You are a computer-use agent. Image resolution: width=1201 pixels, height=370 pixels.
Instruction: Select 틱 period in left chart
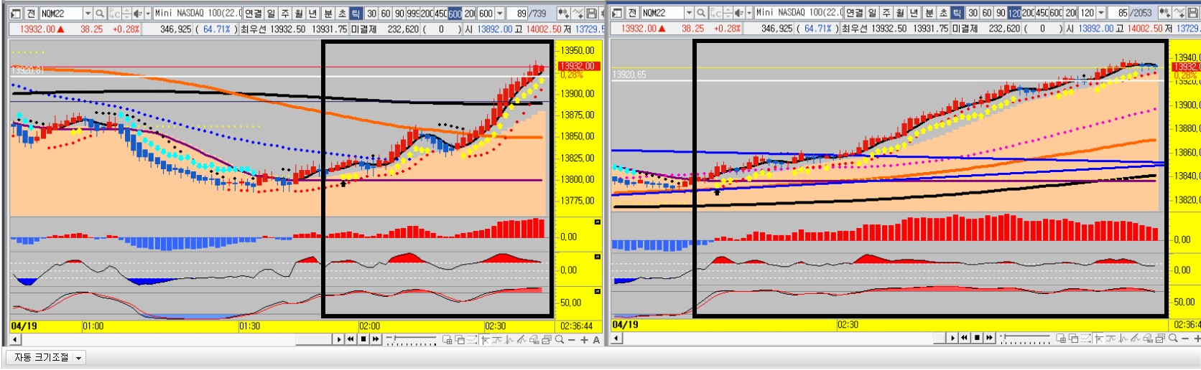click(356, 14)
